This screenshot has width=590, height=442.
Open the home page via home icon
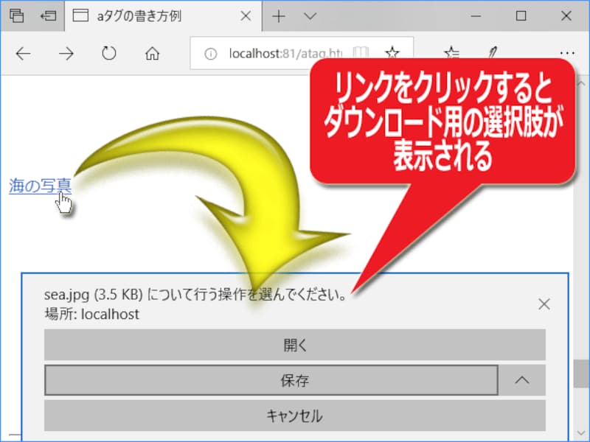pos(152,52)
